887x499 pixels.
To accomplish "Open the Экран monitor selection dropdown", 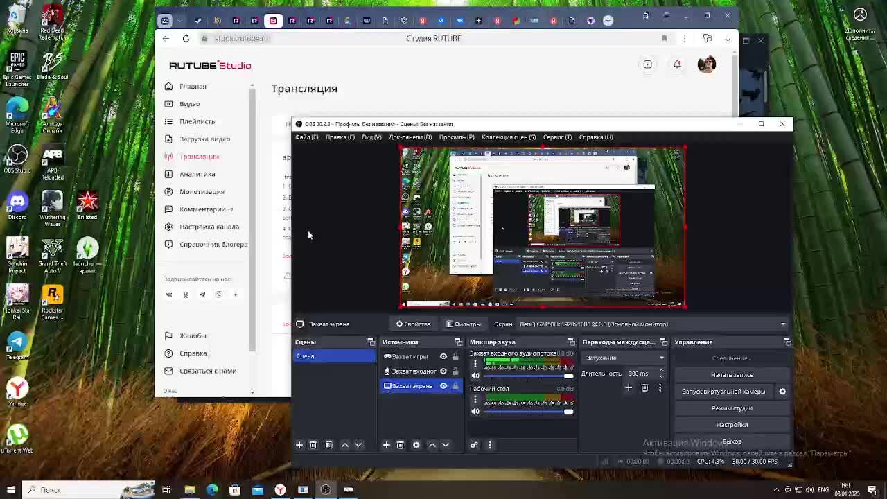I will [x=653, y=324].
